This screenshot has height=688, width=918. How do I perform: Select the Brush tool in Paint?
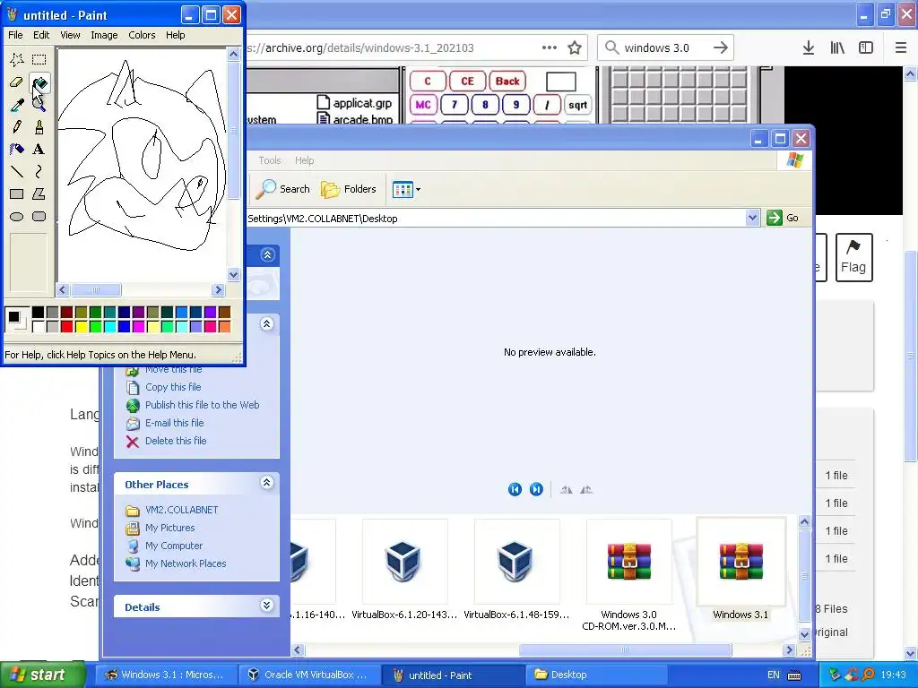pyautogui.click(x=39, y=126)
